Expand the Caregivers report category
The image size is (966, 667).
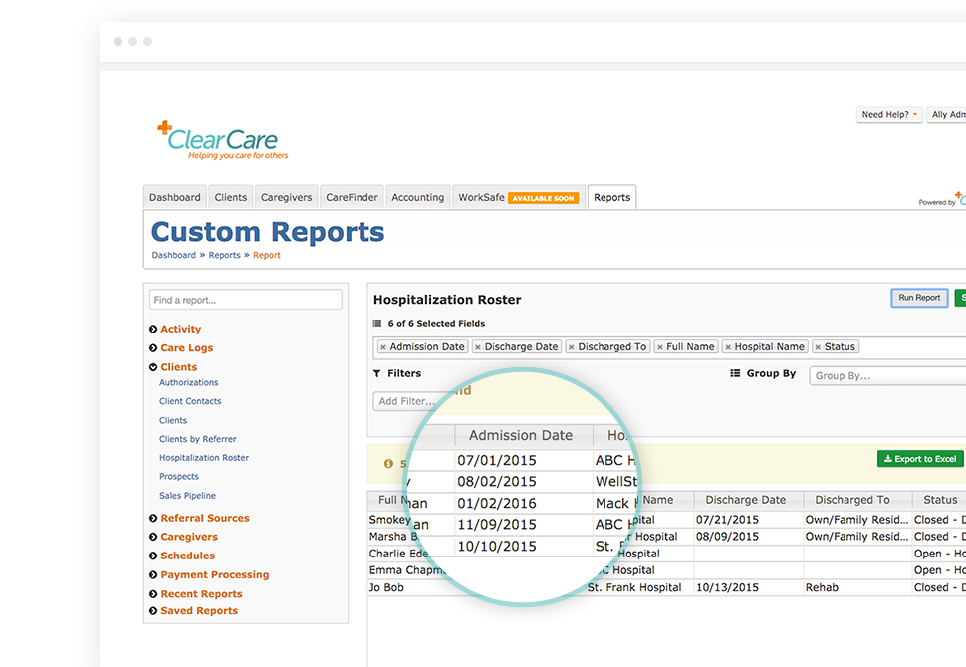point(153,537)
